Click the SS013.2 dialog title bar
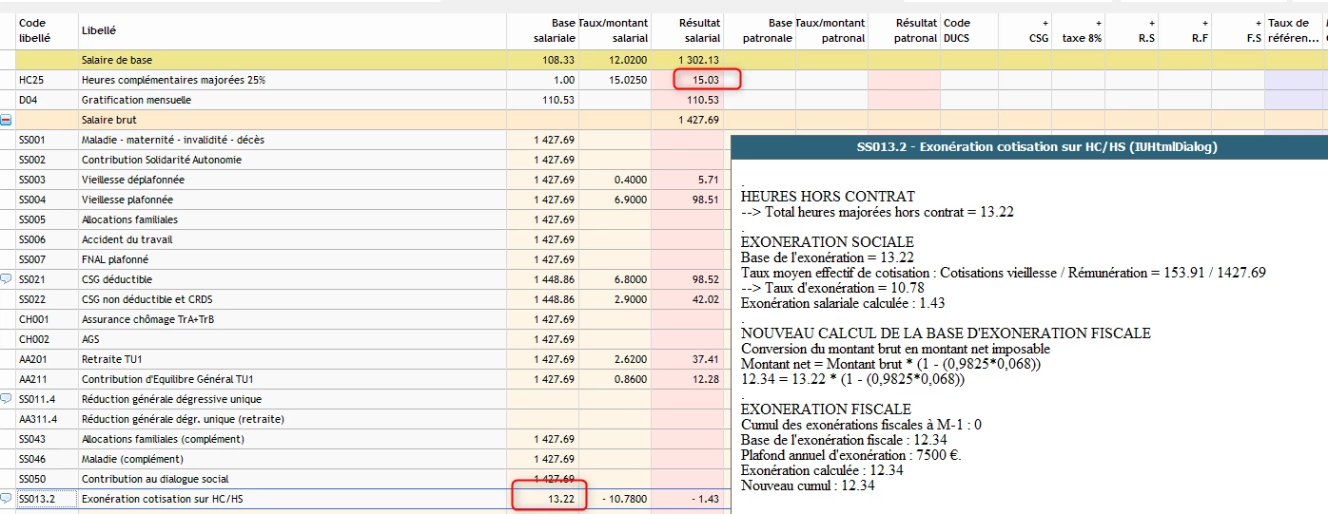The width and height of the screenshot is (1328, 514). coord(1028,147)
